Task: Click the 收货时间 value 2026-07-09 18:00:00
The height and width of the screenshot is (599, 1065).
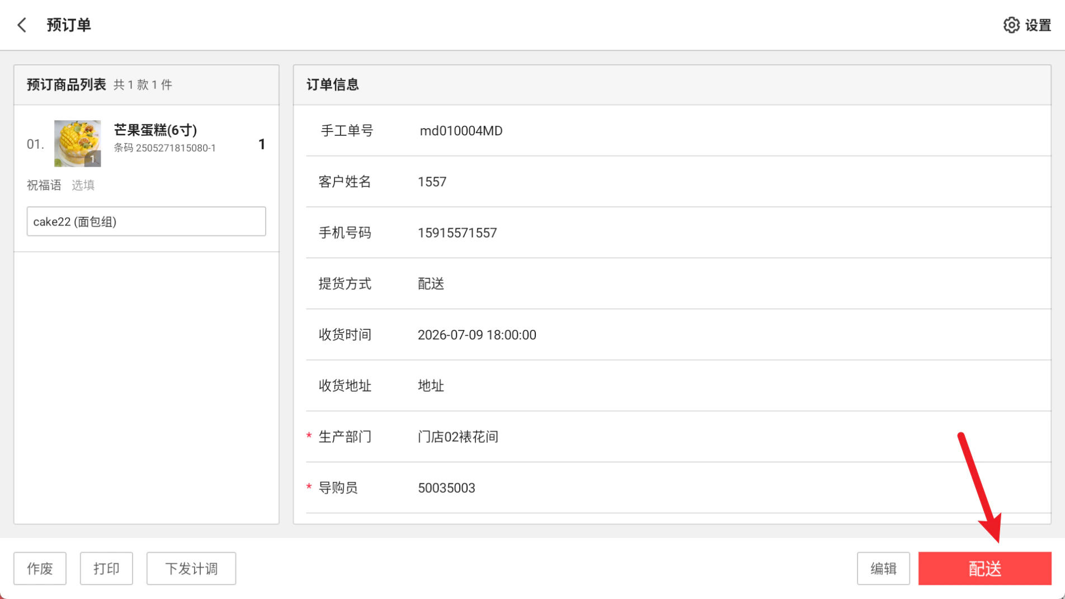Action: pyautogui.click(x=477, y=334)
